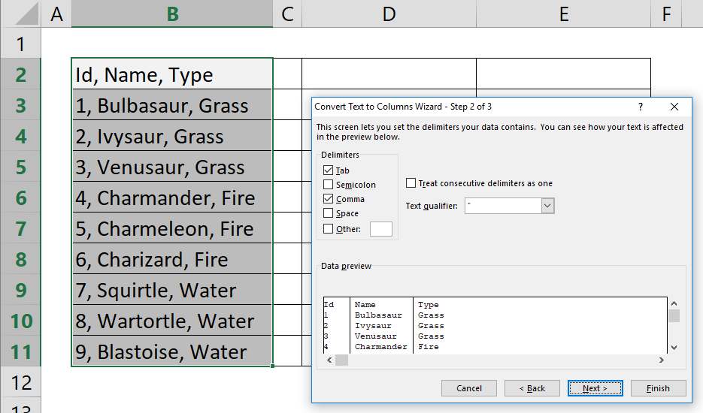This screenshot has width=703, height=413.
Task: Click the selection fill handle at B11
Action: pos(273,366)
